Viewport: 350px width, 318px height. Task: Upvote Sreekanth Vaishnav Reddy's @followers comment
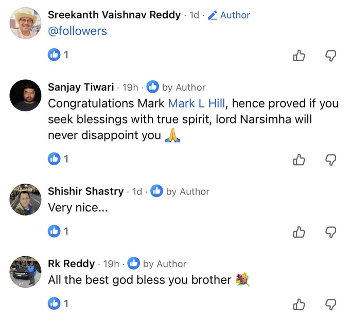[x=299, y=56]
